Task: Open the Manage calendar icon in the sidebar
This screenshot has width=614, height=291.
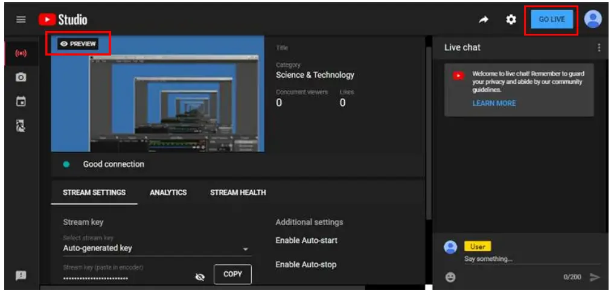Action: point(21,101)
